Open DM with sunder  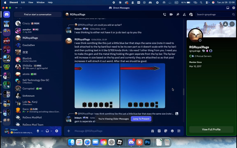(x=38, y=31)
